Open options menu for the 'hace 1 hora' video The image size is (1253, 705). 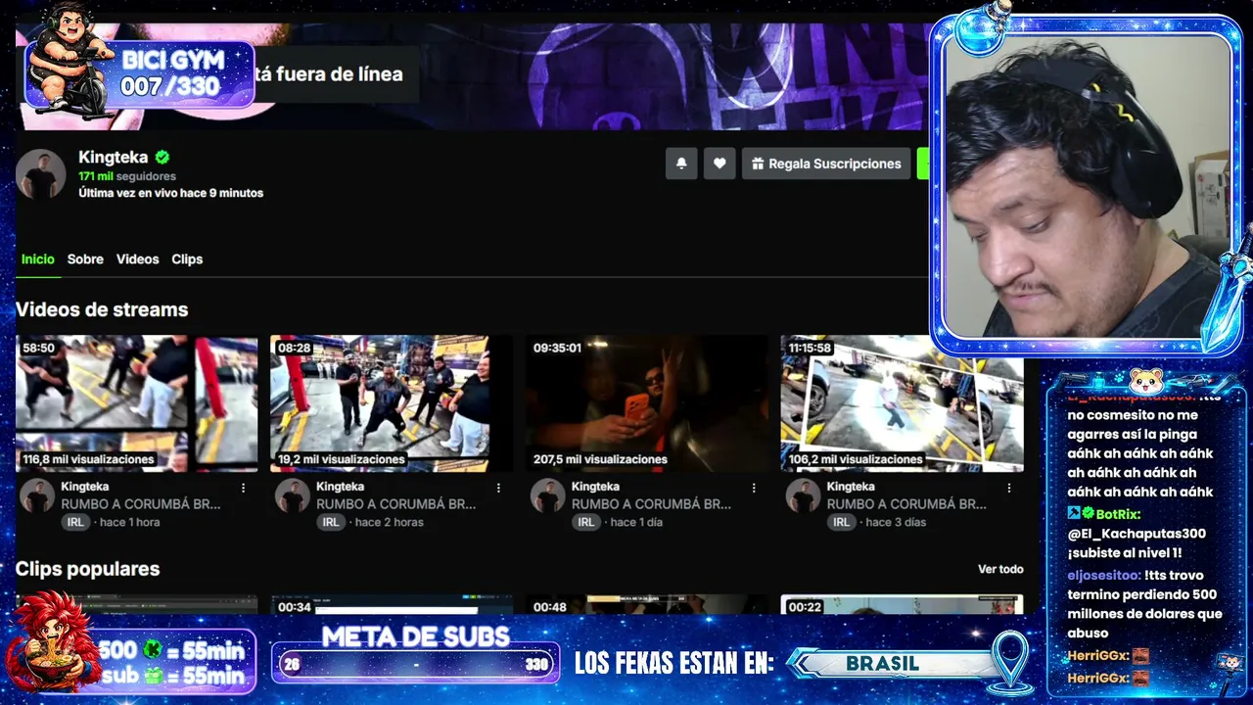click(244, 488)
